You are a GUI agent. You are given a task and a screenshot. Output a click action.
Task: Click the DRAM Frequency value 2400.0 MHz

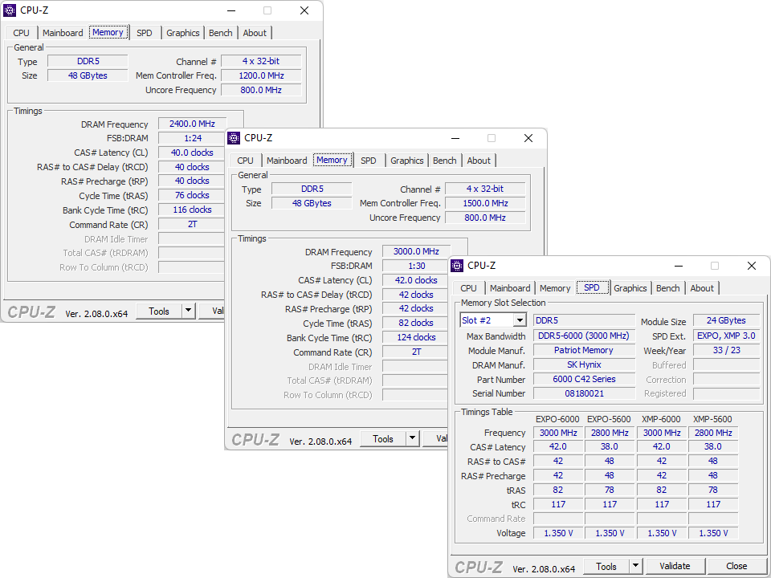(x=192, y=124)
